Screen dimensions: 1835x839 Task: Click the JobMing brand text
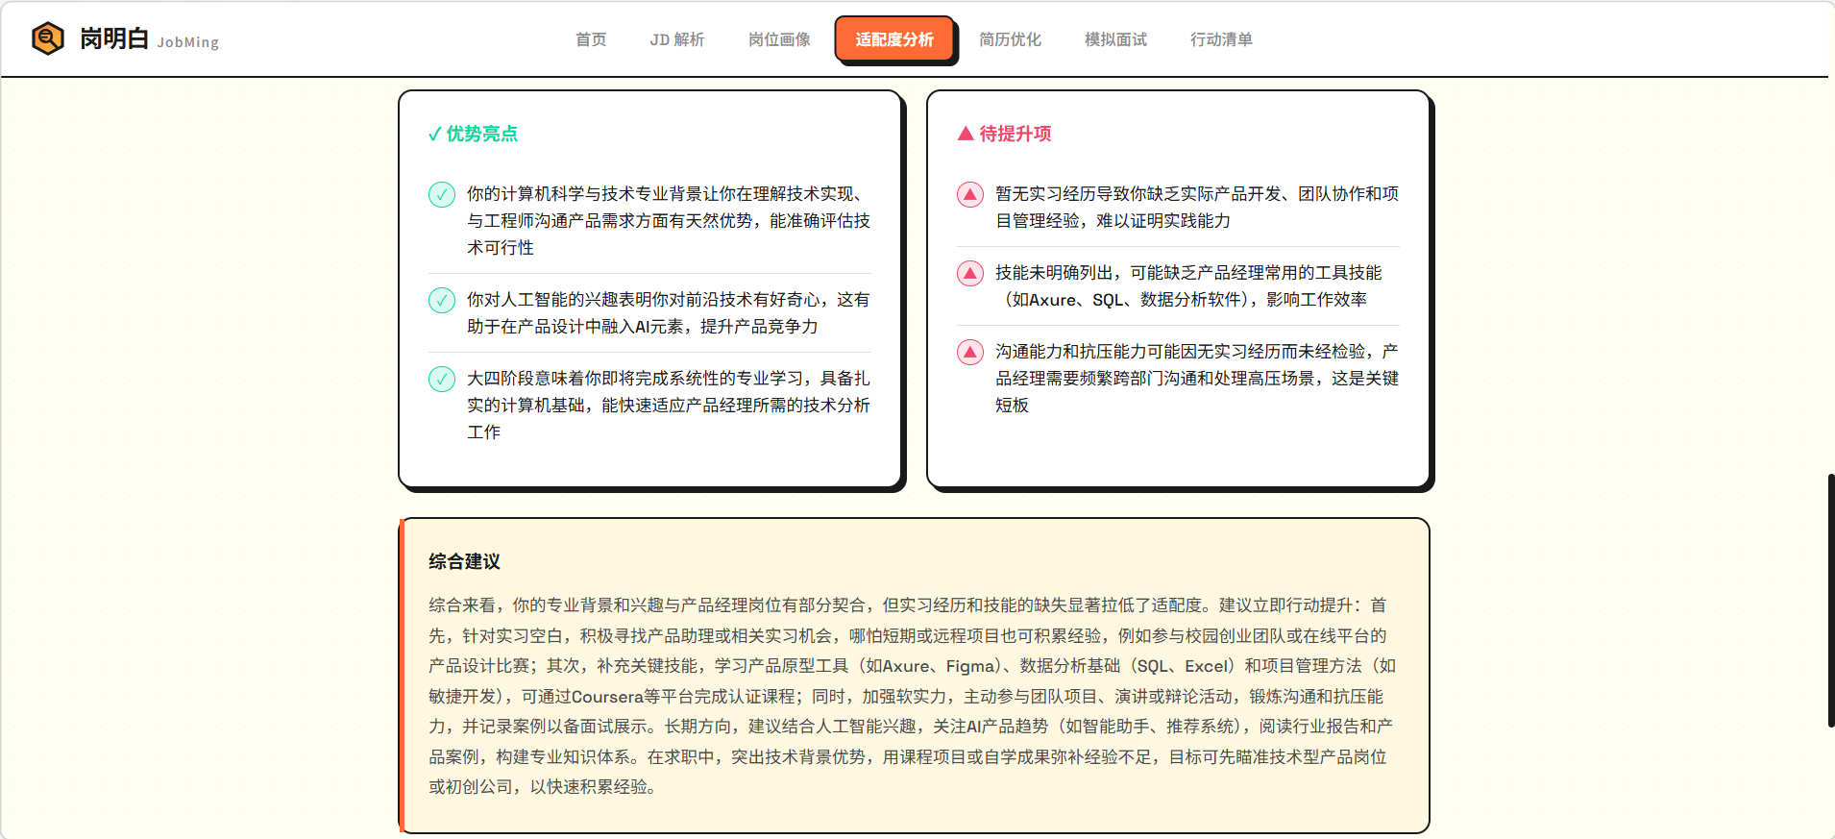click(x=187, y=42)
